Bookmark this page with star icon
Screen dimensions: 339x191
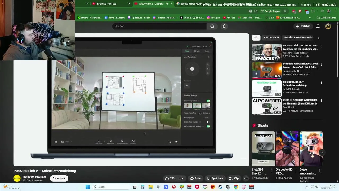(x=285, y=11)
